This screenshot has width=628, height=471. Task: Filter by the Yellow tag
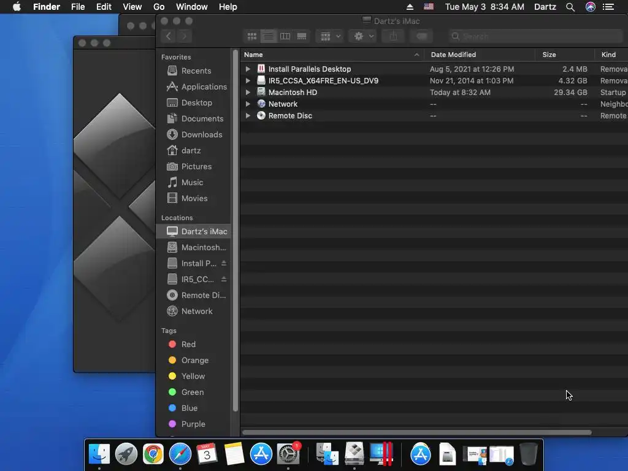click(193, 376)
